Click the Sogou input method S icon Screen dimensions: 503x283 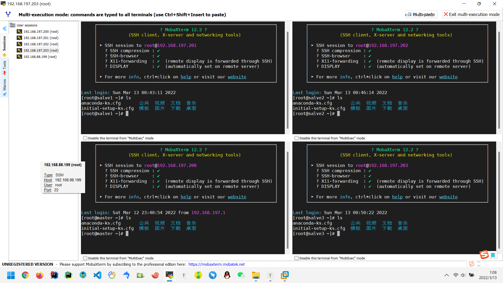point(484,254)
